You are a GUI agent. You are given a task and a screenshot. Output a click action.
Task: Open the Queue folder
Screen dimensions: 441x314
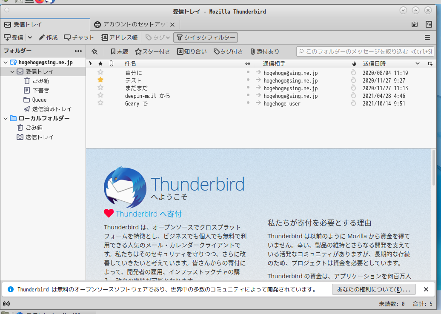tap(35, 100)
